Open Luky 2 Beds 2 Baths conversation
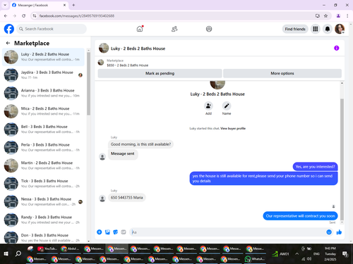This screenshot has height=264, width=353. 43,57
